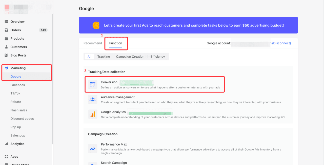324x165 pixels.
Task: Click the Orders inbox icon
Action: 6,30
